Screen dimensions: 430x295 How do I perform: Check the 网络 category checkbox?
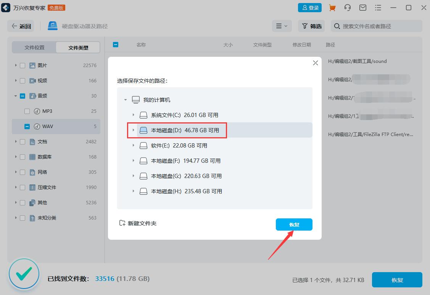pos(23,172)
